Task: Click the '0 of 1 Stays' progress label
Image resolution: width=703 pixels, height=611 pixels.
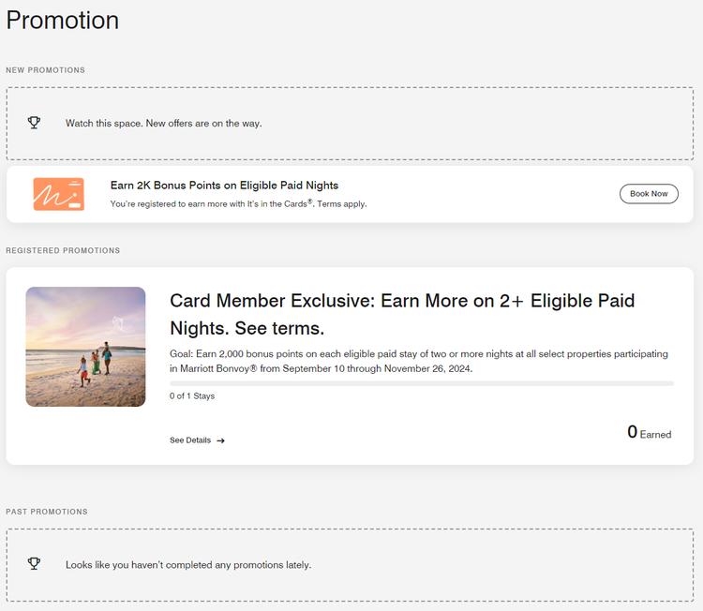Action: [x=192, y=396]
